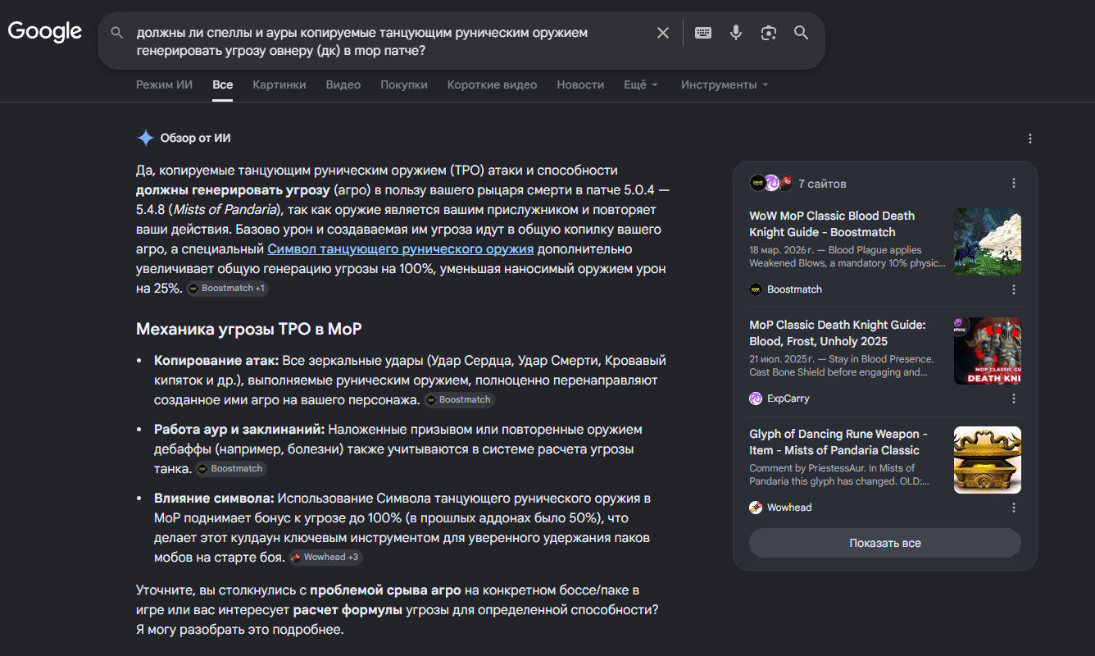Click the magnifier search button

(802, 33)
